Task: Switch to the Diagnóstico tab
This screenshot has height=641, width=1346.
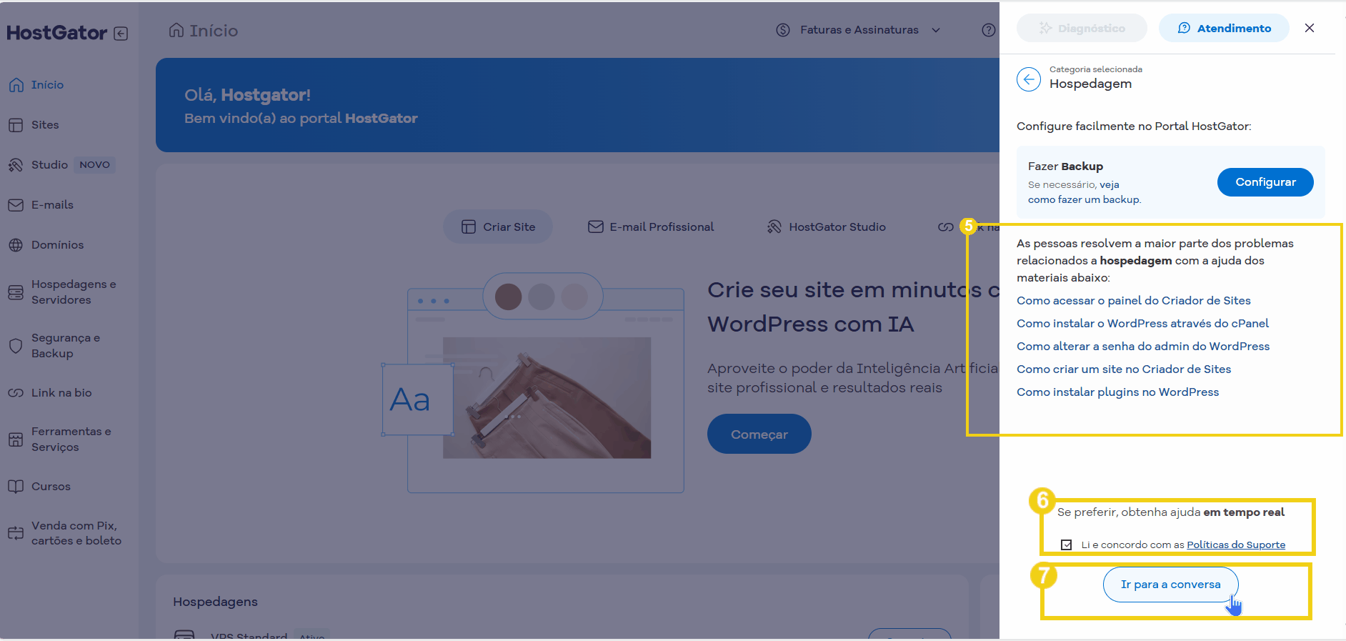Action: tap(1082, 28)
